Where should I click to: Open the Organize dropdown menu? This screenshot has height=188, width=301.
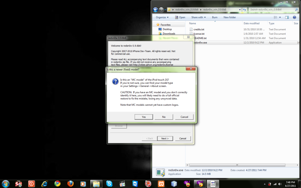pos(162,17)
